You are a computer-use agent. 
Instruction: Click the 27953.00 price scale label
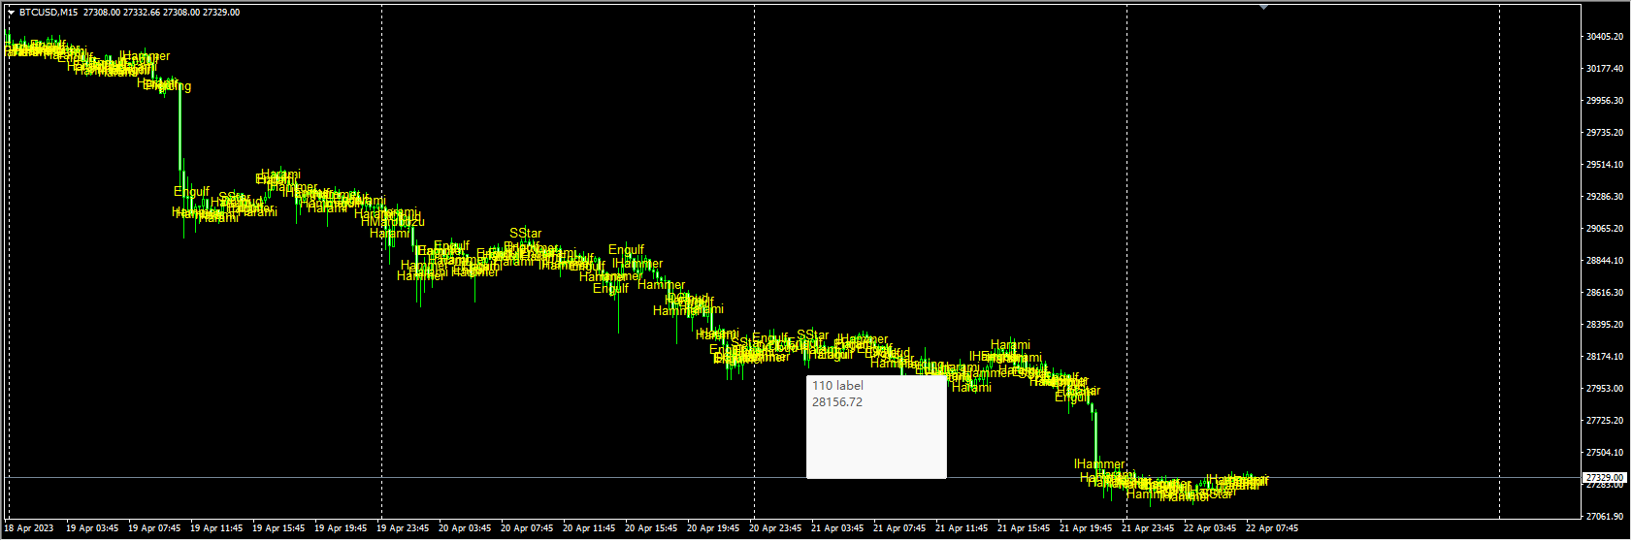click(x=1605, y=389)
